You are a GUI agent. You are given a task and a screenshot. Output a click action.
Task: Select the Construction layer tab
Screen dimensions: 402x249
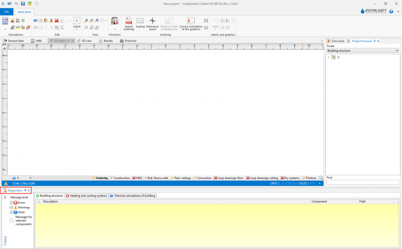pyautogui.click(x=120, y=178)
